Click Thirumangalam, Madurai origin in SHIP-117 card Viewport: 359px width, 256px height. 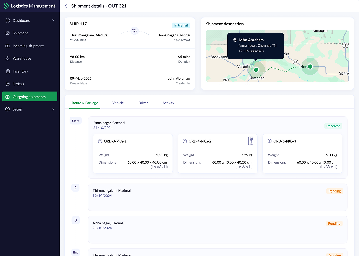click(x=89, y=35)
